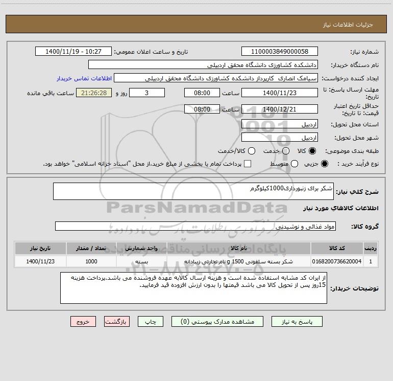
Task: Click need date cell 1400/11/23 in table
Action: 40,261
